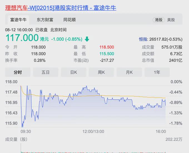This screenshot has height=153, width=189.
Task: Toggle market to 港股
Action: click(158, 20)
